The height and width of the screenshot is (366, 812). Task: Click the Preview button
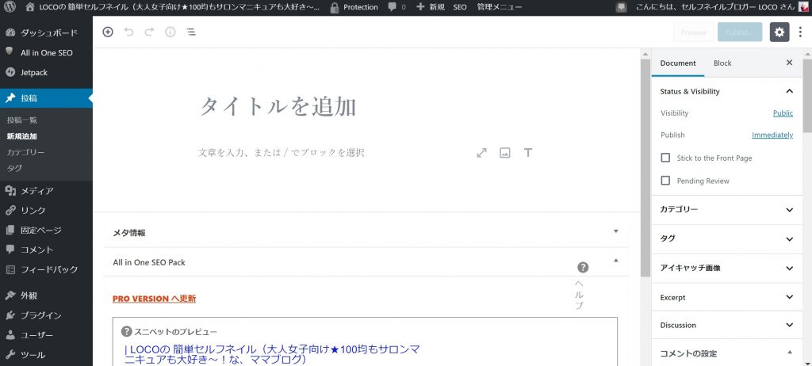[693, 32]
